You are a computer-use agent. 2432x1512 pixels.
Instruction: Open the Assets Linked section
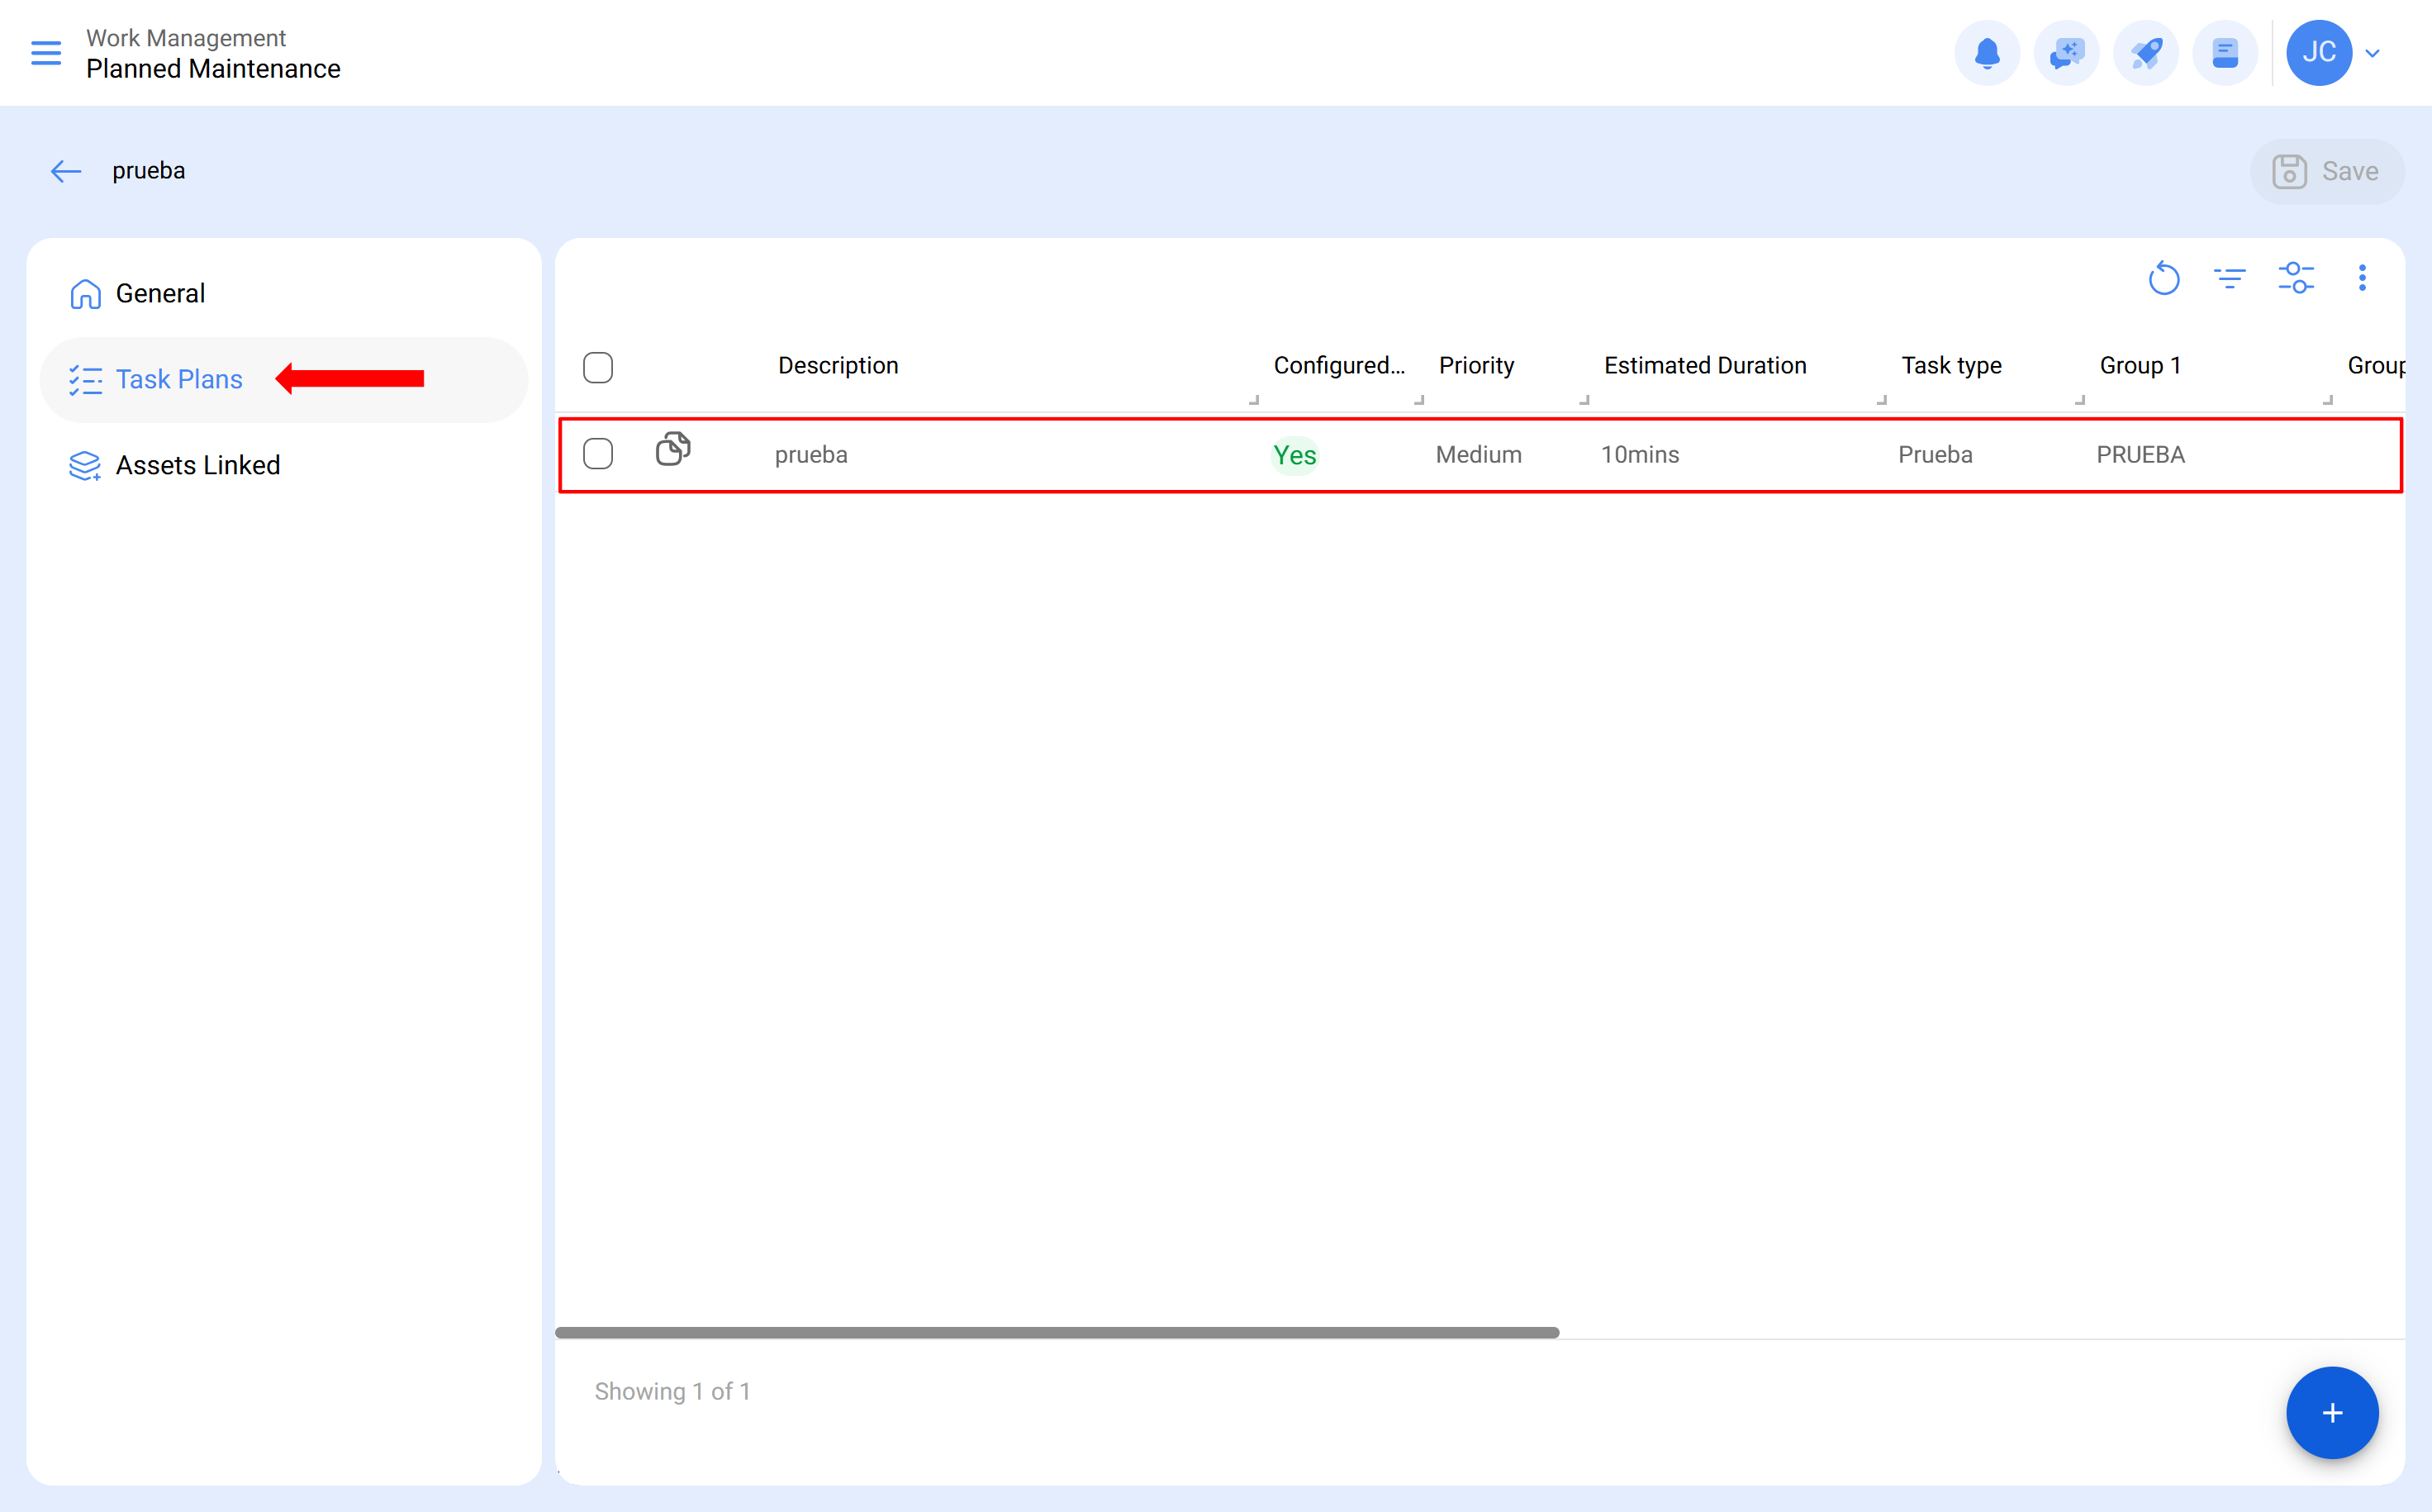(x=197, y=464)
